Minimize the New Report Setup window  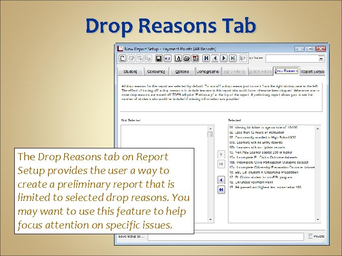(299, 49)
